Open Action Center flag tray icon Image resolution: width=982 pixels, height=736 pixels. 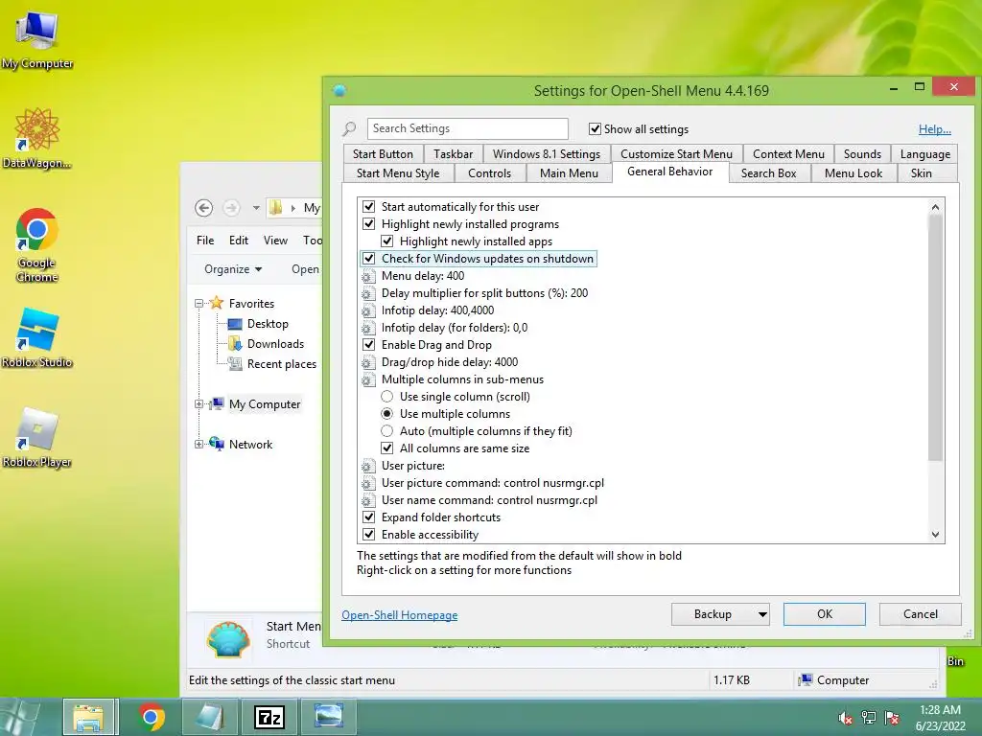tap(892, 718)
